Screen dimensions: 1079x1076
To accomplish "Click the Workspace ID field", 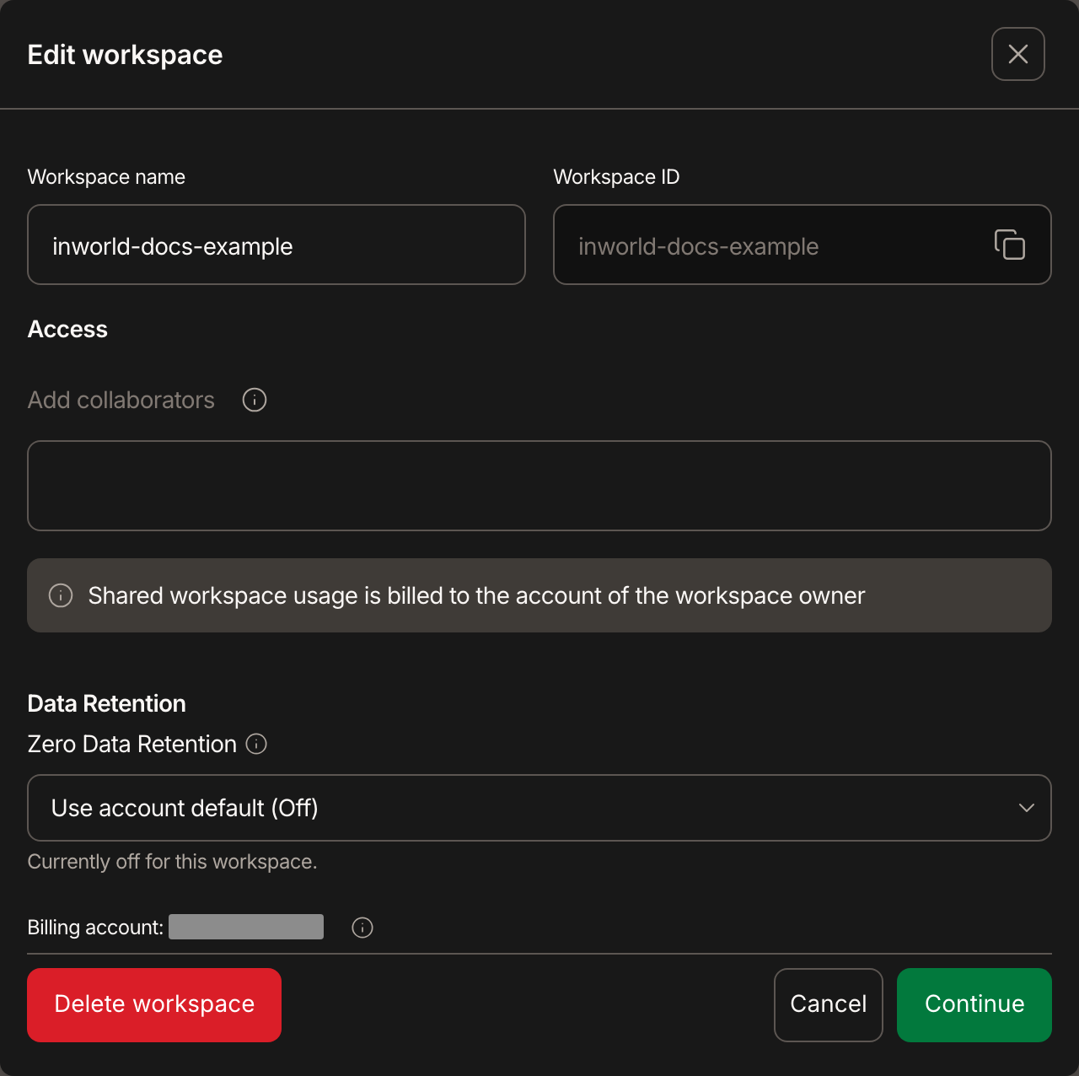I will 803,245.
